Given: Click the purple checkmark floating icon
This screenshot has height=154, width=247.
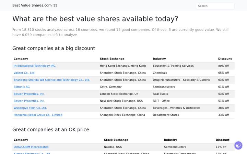Looking at the screenshot, I should 238,145.
